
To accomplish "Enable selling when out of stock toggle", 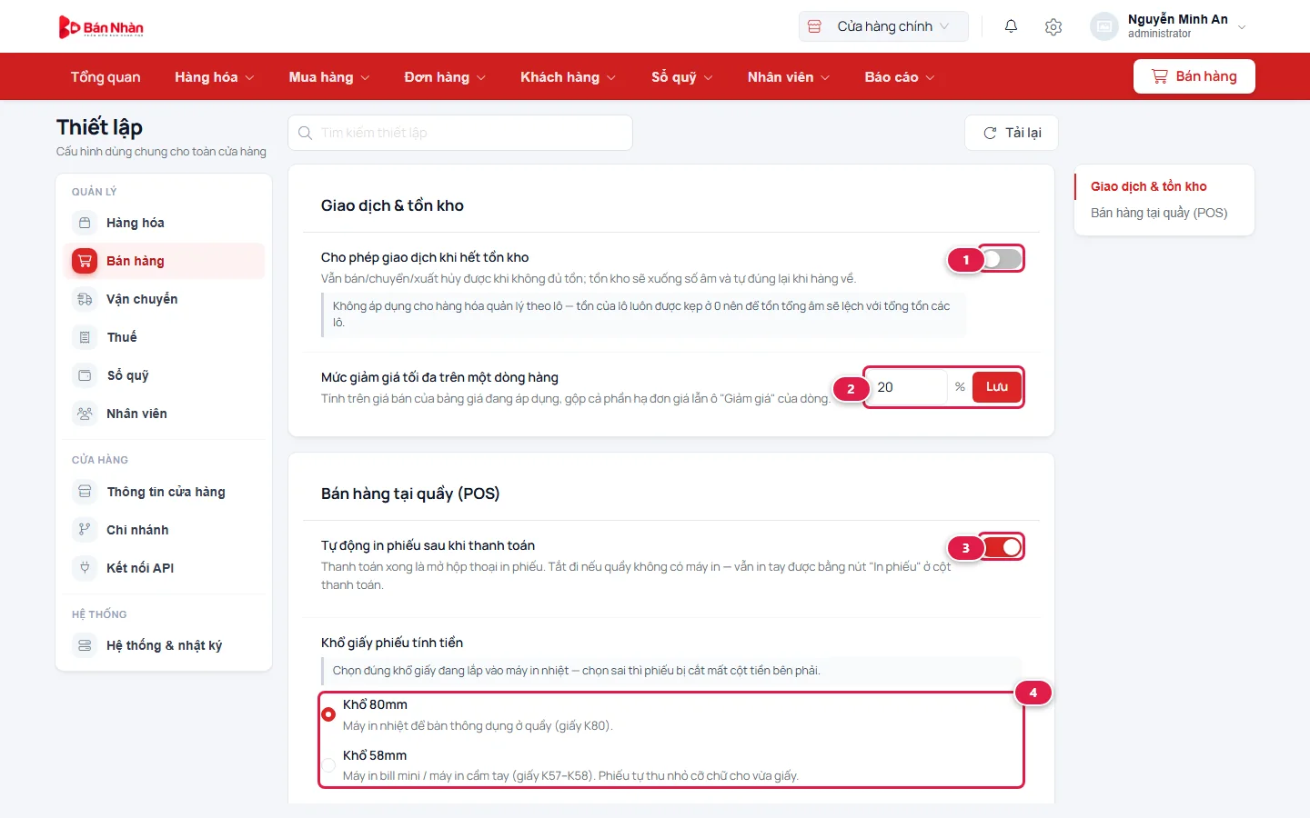I will click(x=1002, y=259).
